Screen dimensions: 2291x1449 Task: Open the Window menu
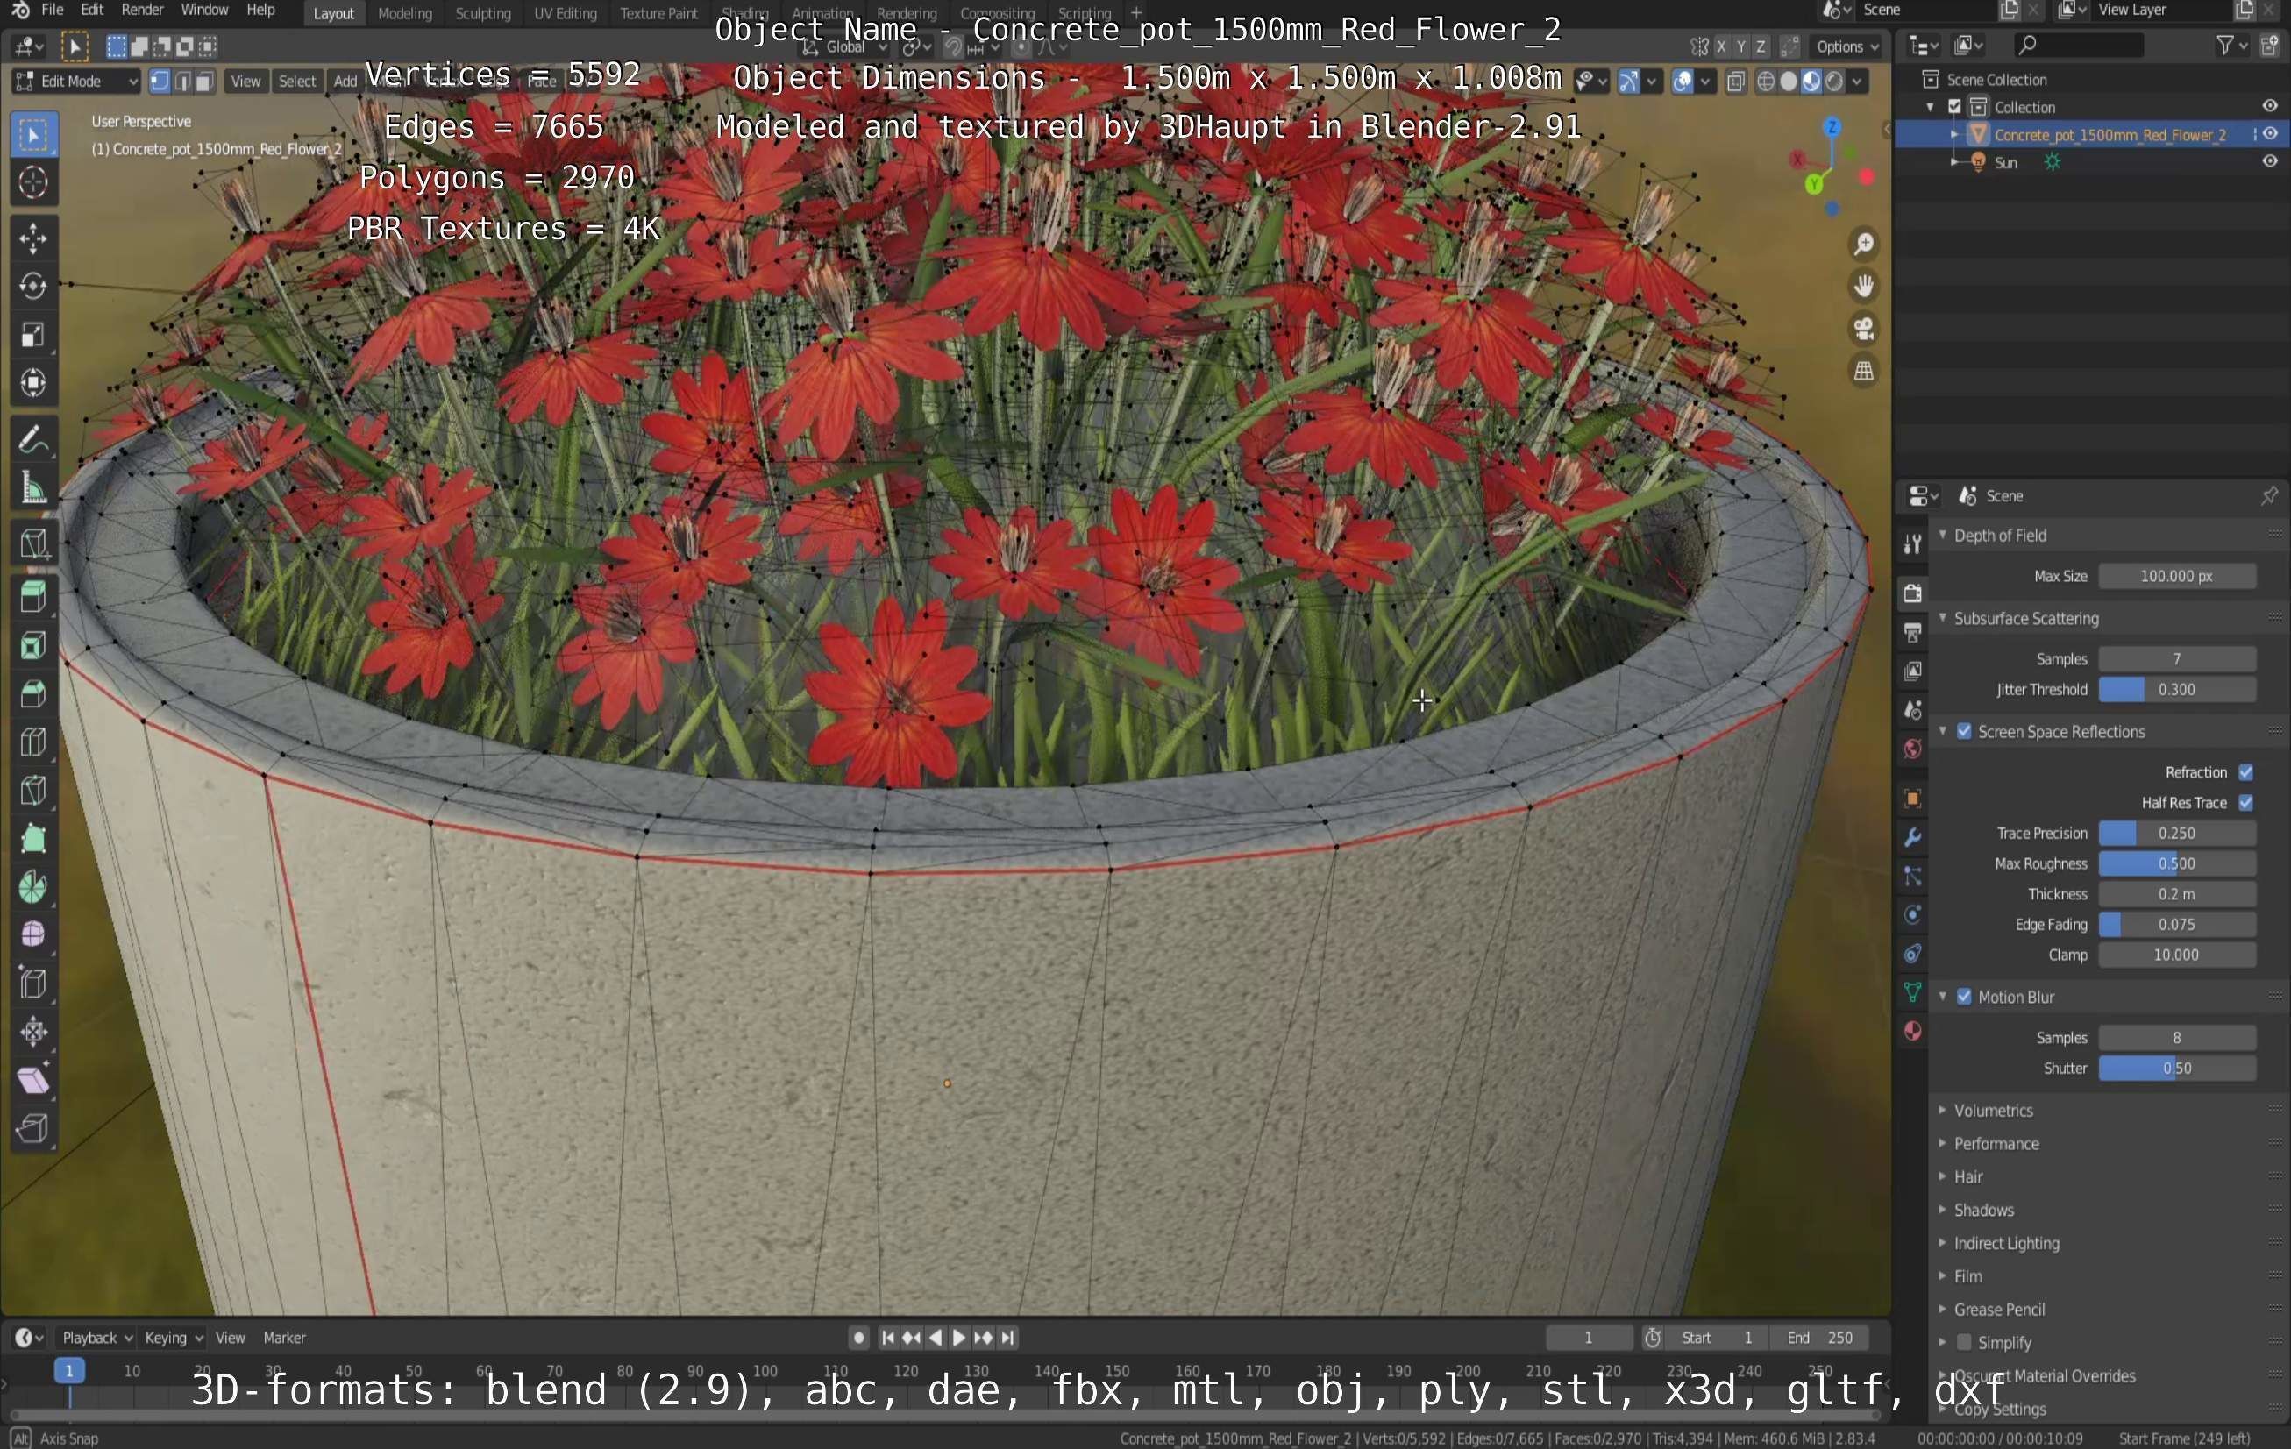[203, 11]
